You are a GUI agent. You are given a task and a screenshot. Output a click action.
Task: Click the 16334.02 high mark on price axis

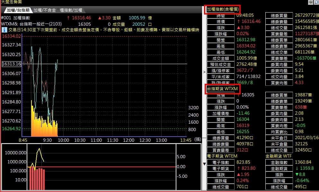click(x=11, y=36)
